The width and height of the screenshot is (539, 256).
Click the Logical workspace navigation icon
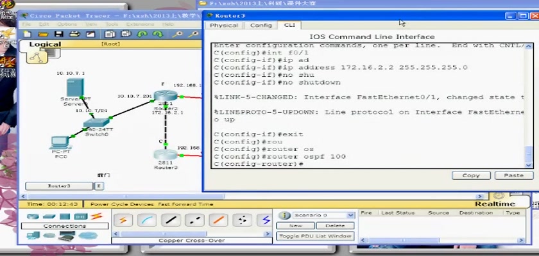click(x=37, y=57)
